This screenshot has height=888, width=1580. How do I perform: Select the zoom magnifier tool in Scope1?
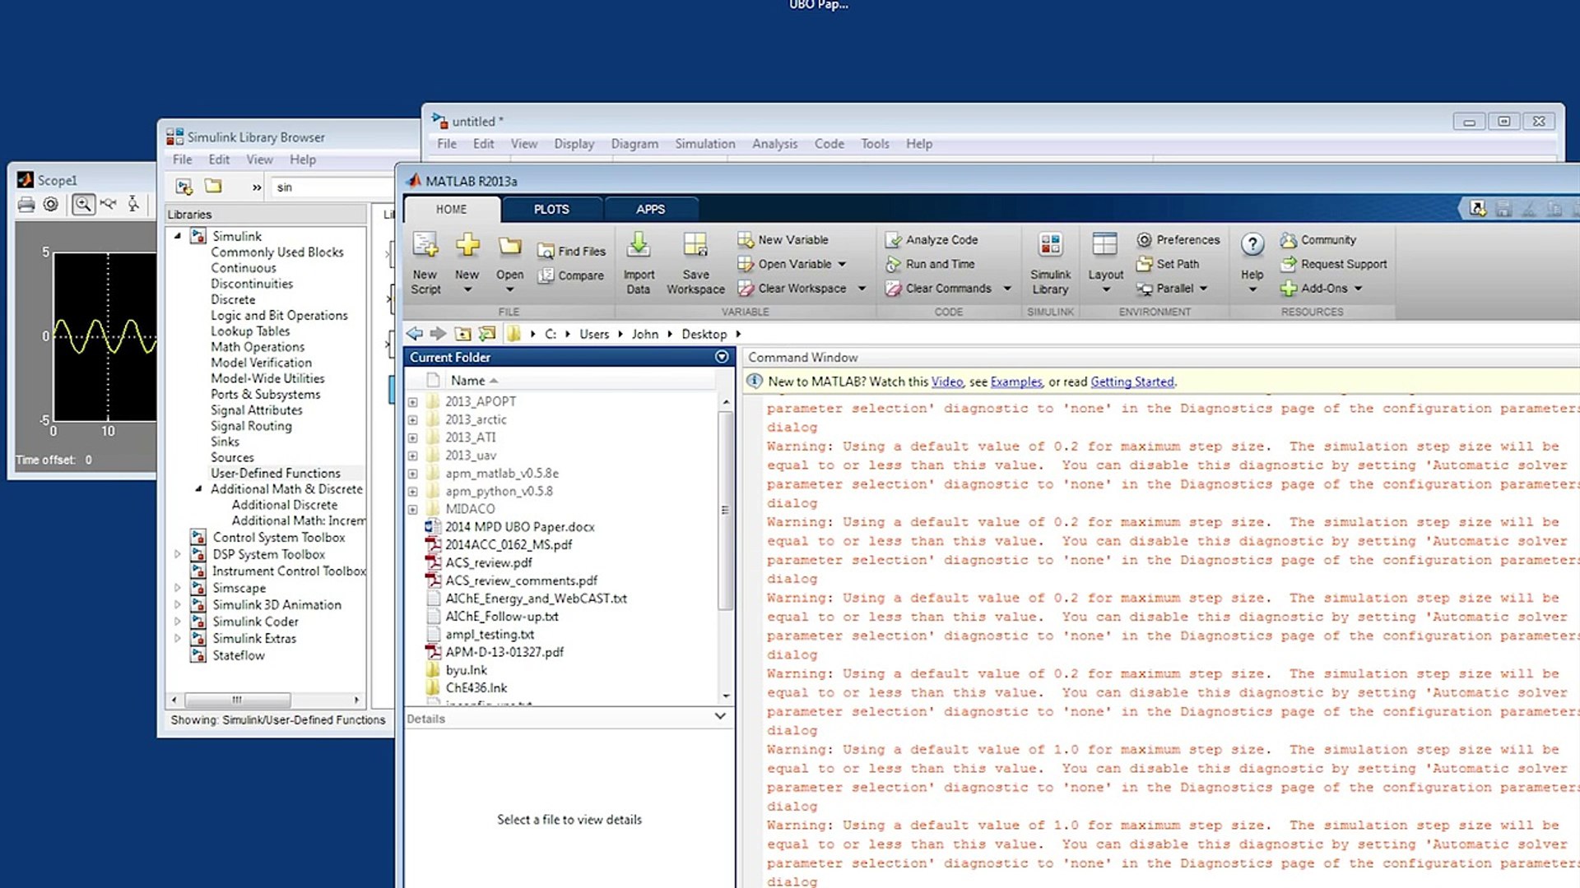(83, 205)
